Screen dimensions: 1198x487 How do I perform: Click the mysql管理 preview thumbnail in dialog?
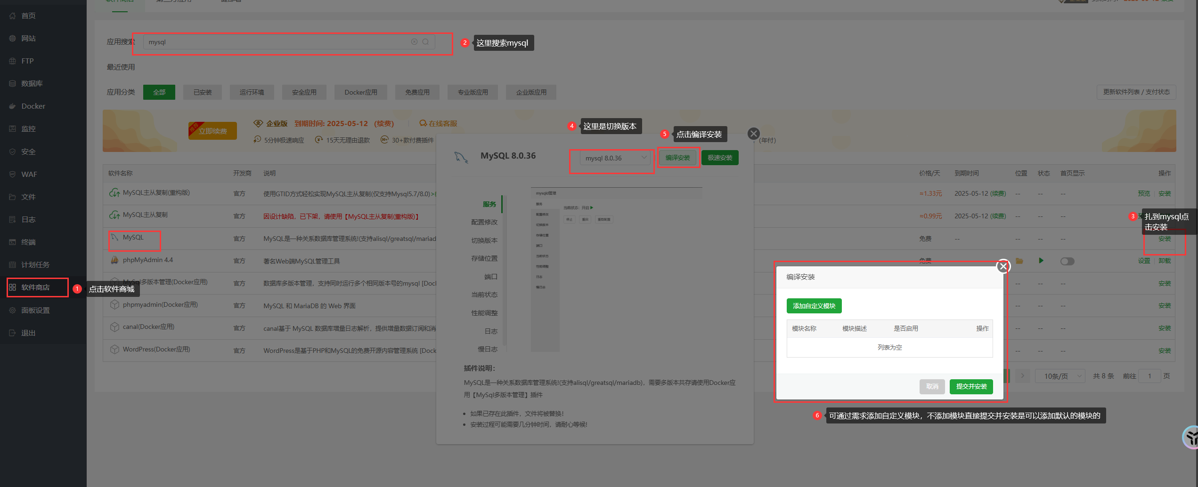616,270
